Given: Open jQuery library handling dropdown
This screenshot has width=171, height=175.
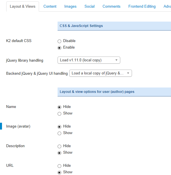Looking at the screenshot, I should 89,60.
